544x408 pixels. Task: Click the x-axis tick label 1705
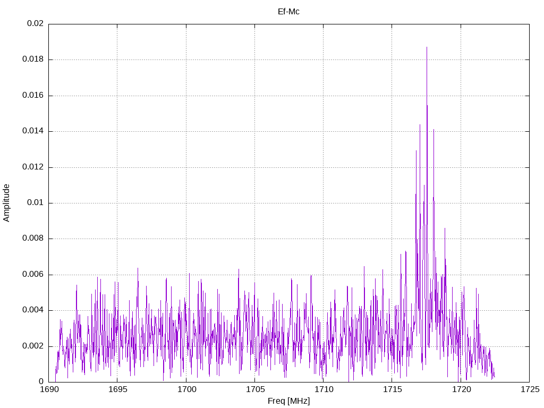pyautogui.click(x=254, y=389)
